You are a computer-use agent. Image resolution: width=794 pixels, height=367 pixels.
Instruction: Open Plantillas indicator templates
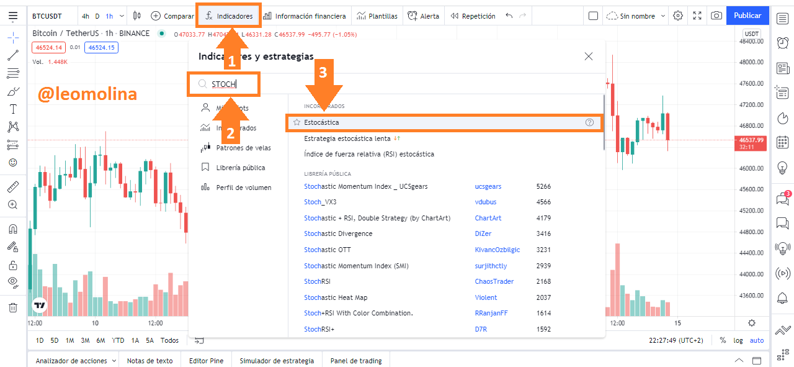click(x=377, y=16)
